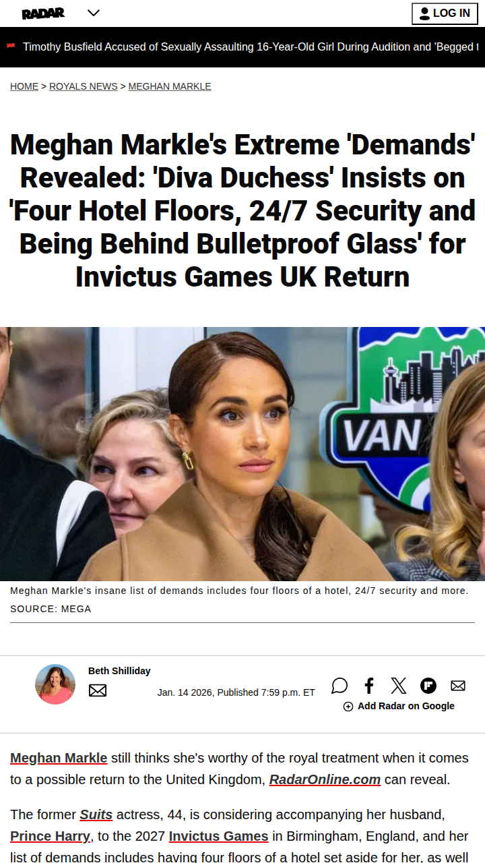The width and height of the screenshot is (485, 863).
Task: View the Meghan Markle article photo
Action: coord(243,454)
